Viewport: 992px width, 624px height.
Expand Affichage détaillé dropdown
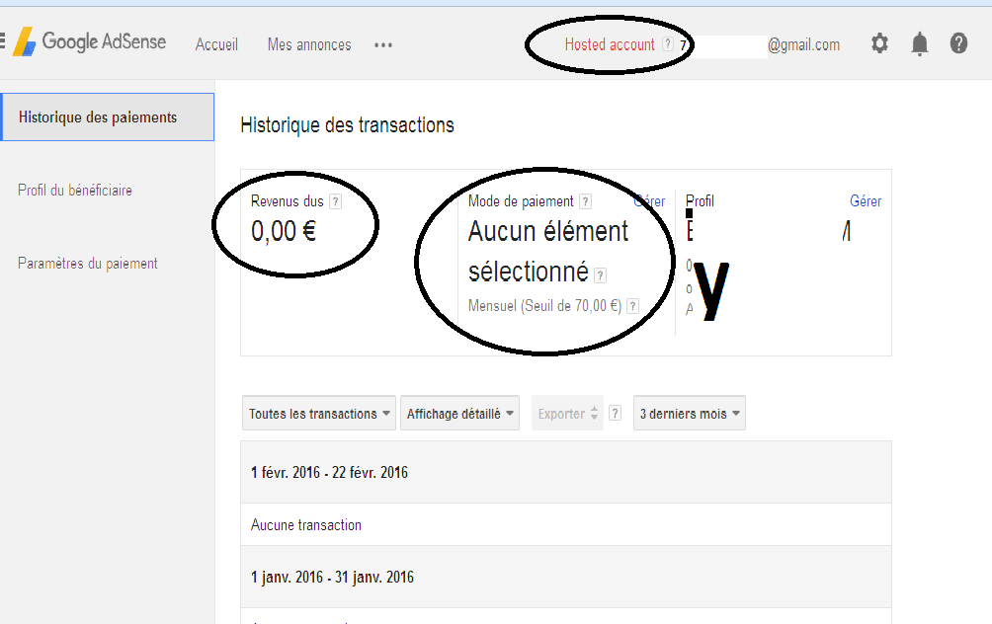(x=460, y=414)
